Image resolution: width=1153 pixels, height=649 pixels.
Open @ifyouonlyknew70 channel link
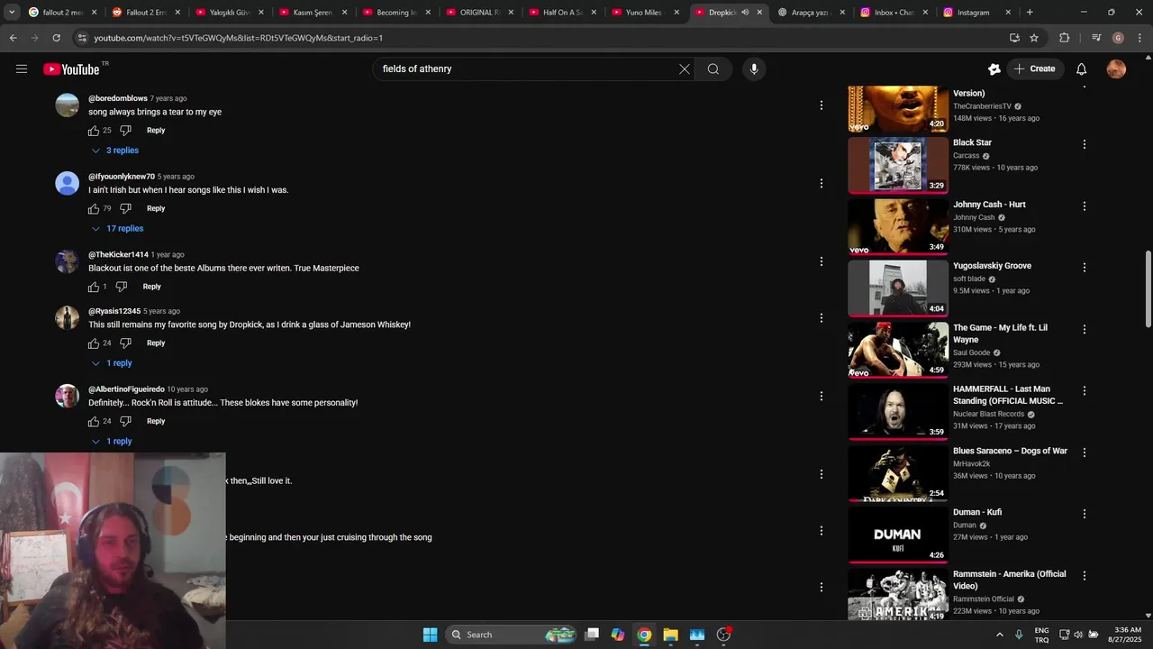pyautogui.click(x=122, y=177)
